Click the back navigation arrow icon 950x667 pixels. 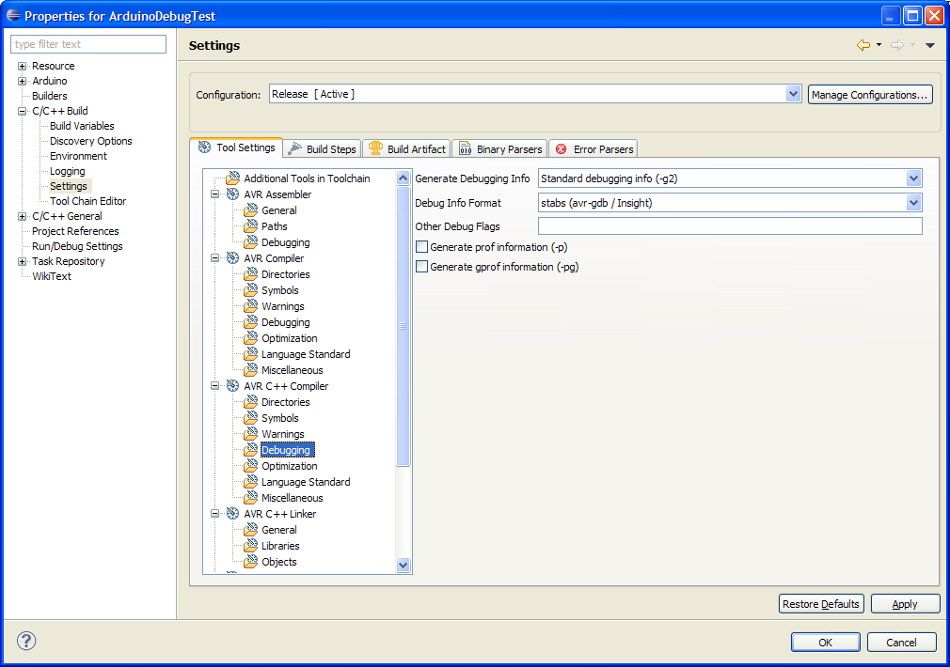(x=863, y=45)
